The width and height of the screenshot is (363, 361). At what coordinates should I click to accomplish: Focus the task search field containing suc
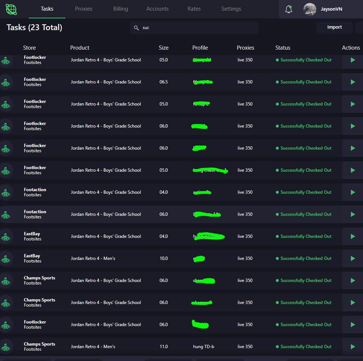pyautogui.click(x=194, y=28)
